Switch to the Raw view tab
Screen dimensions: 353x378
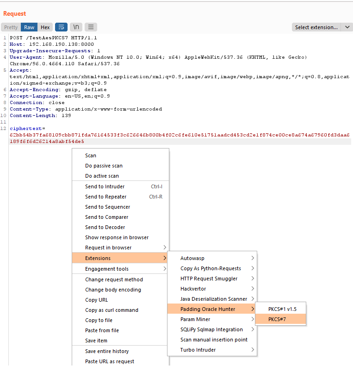tap(29, 27)
